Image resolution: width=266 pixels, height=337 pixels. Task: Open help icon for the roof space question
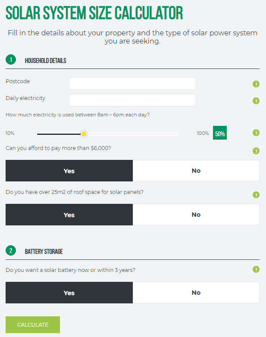256,195
